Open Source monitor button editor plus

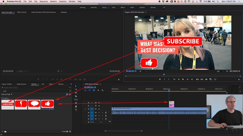coord(119,79)
